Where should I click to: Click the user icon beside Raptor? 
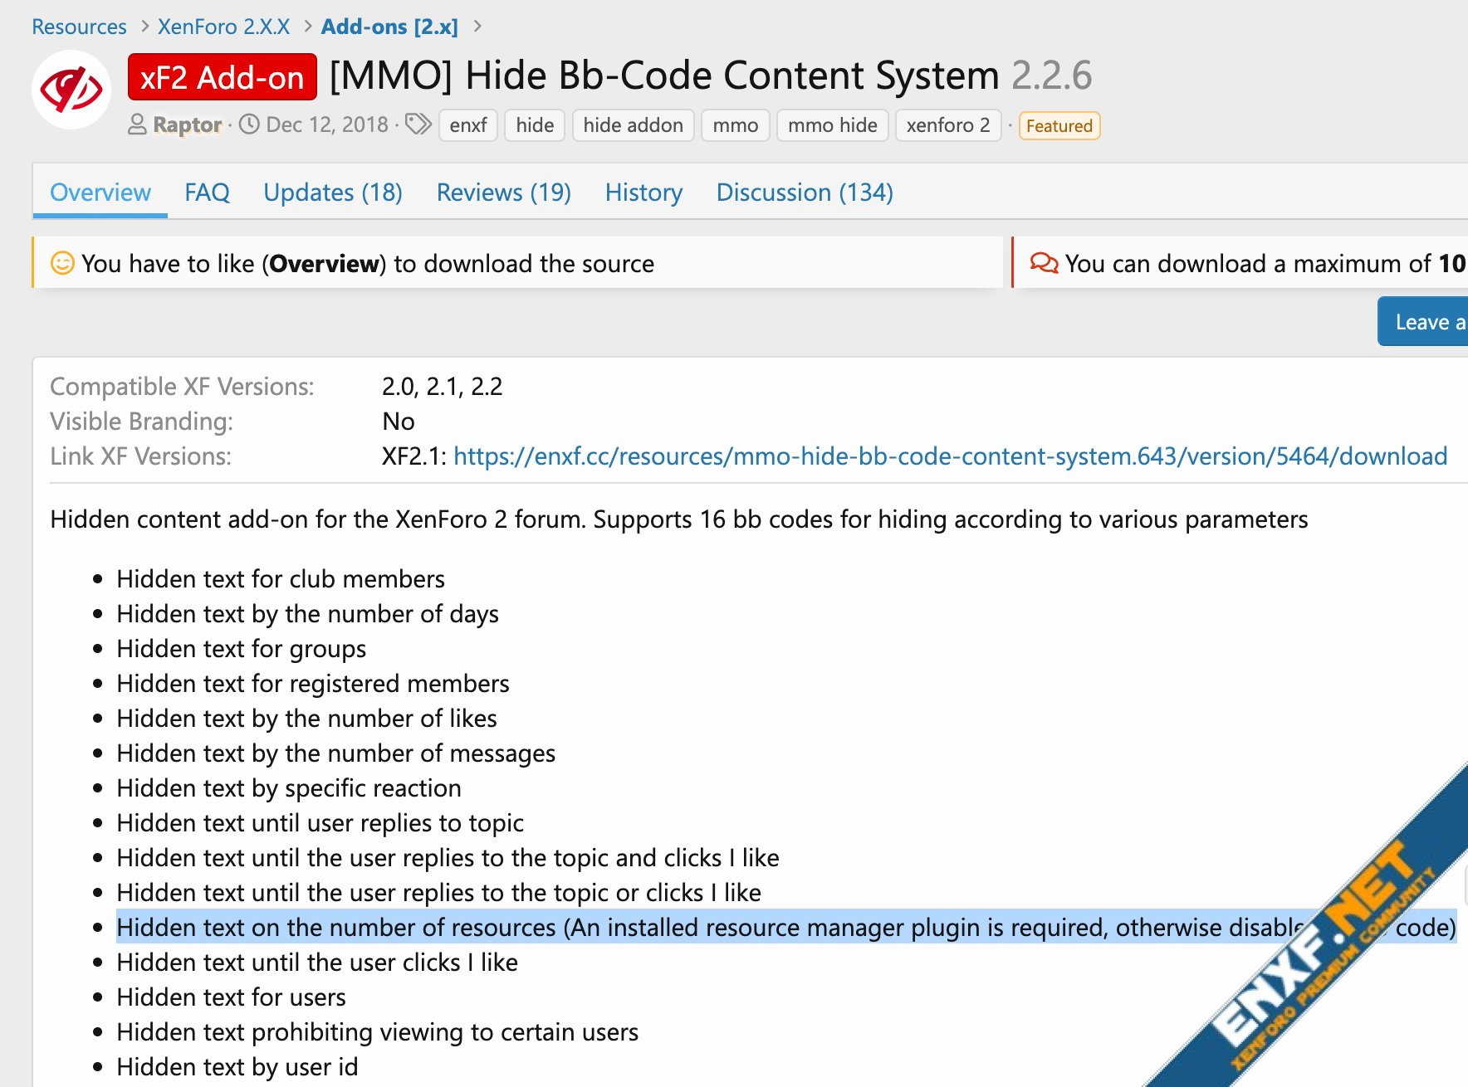(x=137, y=124)
